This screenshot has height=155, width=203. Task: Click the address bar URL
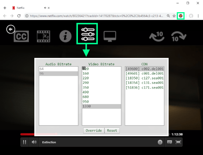pos(96,16)
